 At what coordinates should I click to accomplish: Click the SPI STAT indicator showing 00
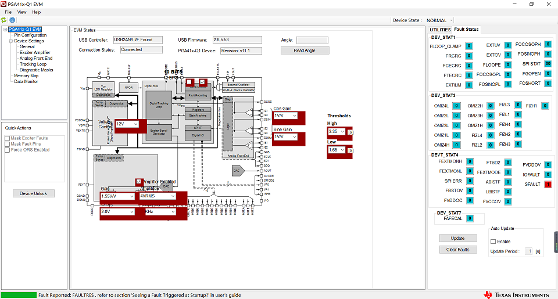548,64
